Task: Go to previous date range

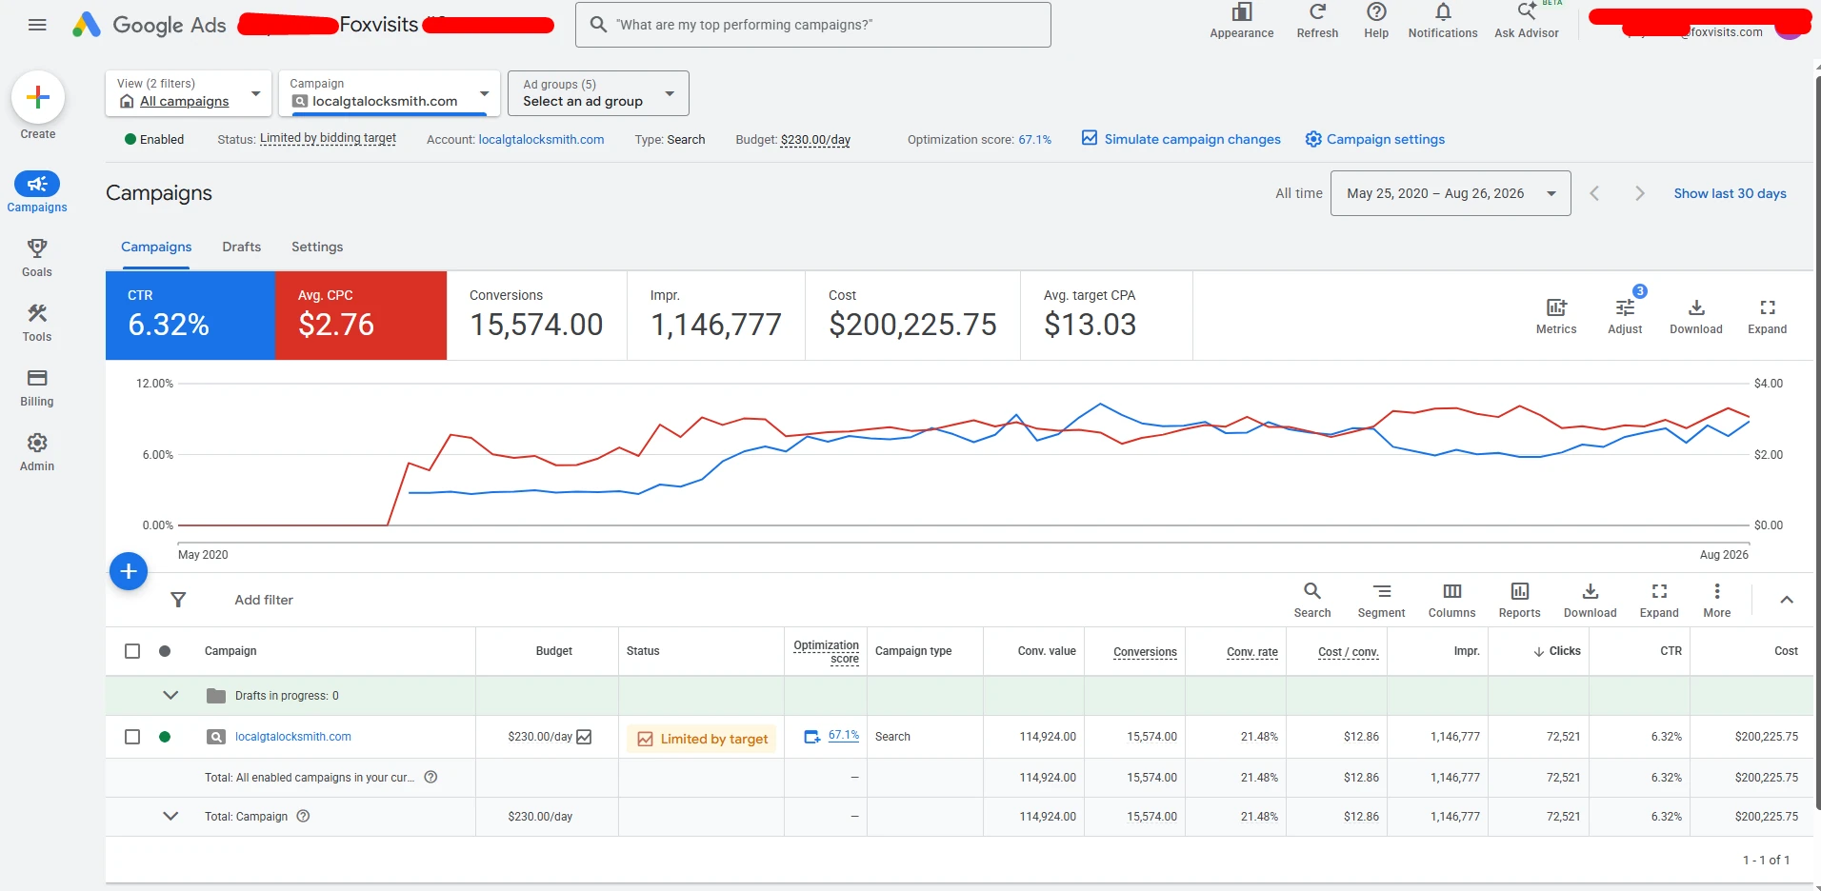Action: [x=1594, y=193]
